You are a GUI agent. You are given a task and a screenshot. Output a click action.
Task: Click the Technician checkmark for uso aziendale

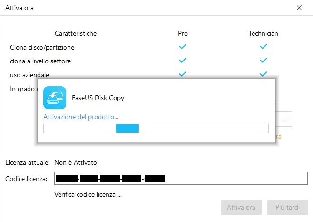[264, 74]
